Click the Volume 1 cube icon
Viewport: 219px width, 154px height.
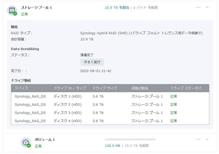(26, 141)
